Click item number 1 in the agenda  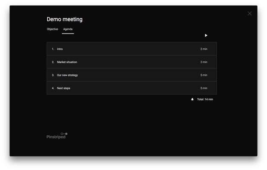click(53, 49)
